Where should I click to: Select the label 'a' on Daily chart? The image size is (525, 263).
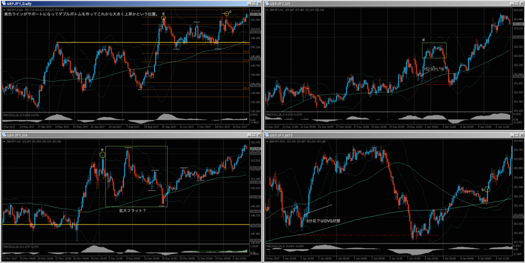pos(164,13)
